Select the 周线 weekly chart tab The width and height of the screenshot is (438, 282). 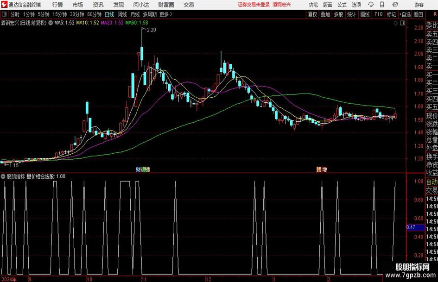click(x=122, y=14)
